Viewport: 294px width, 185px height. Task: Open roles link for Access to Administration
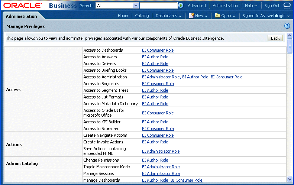(x=192, y=77)
